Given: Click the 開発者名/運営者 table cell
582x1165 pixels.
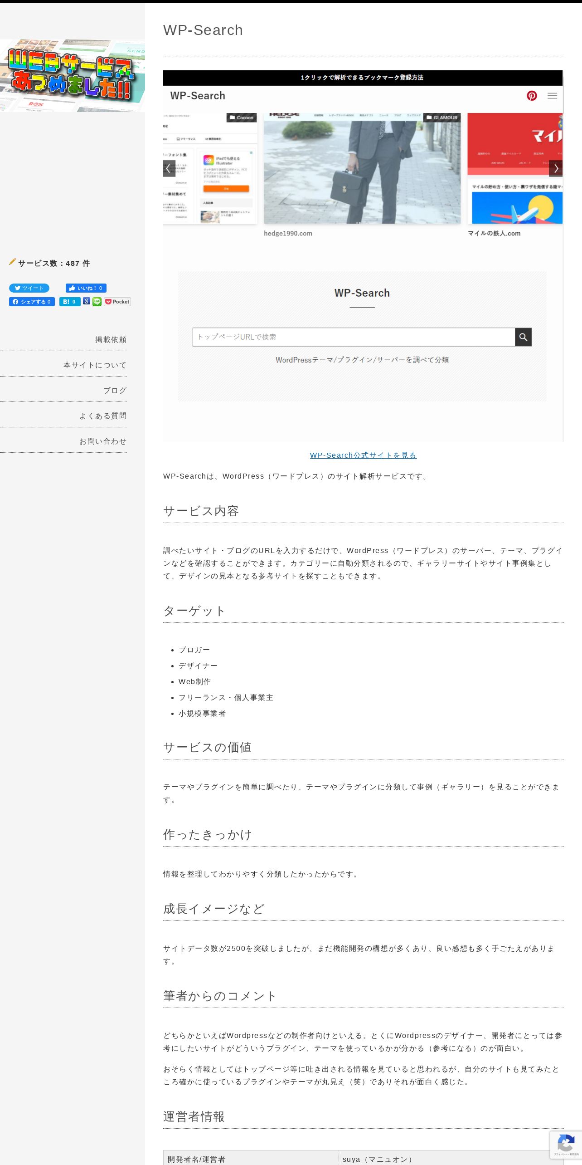Looking at the screenshot, I should pyautogui.click(x=251, y=1158).
